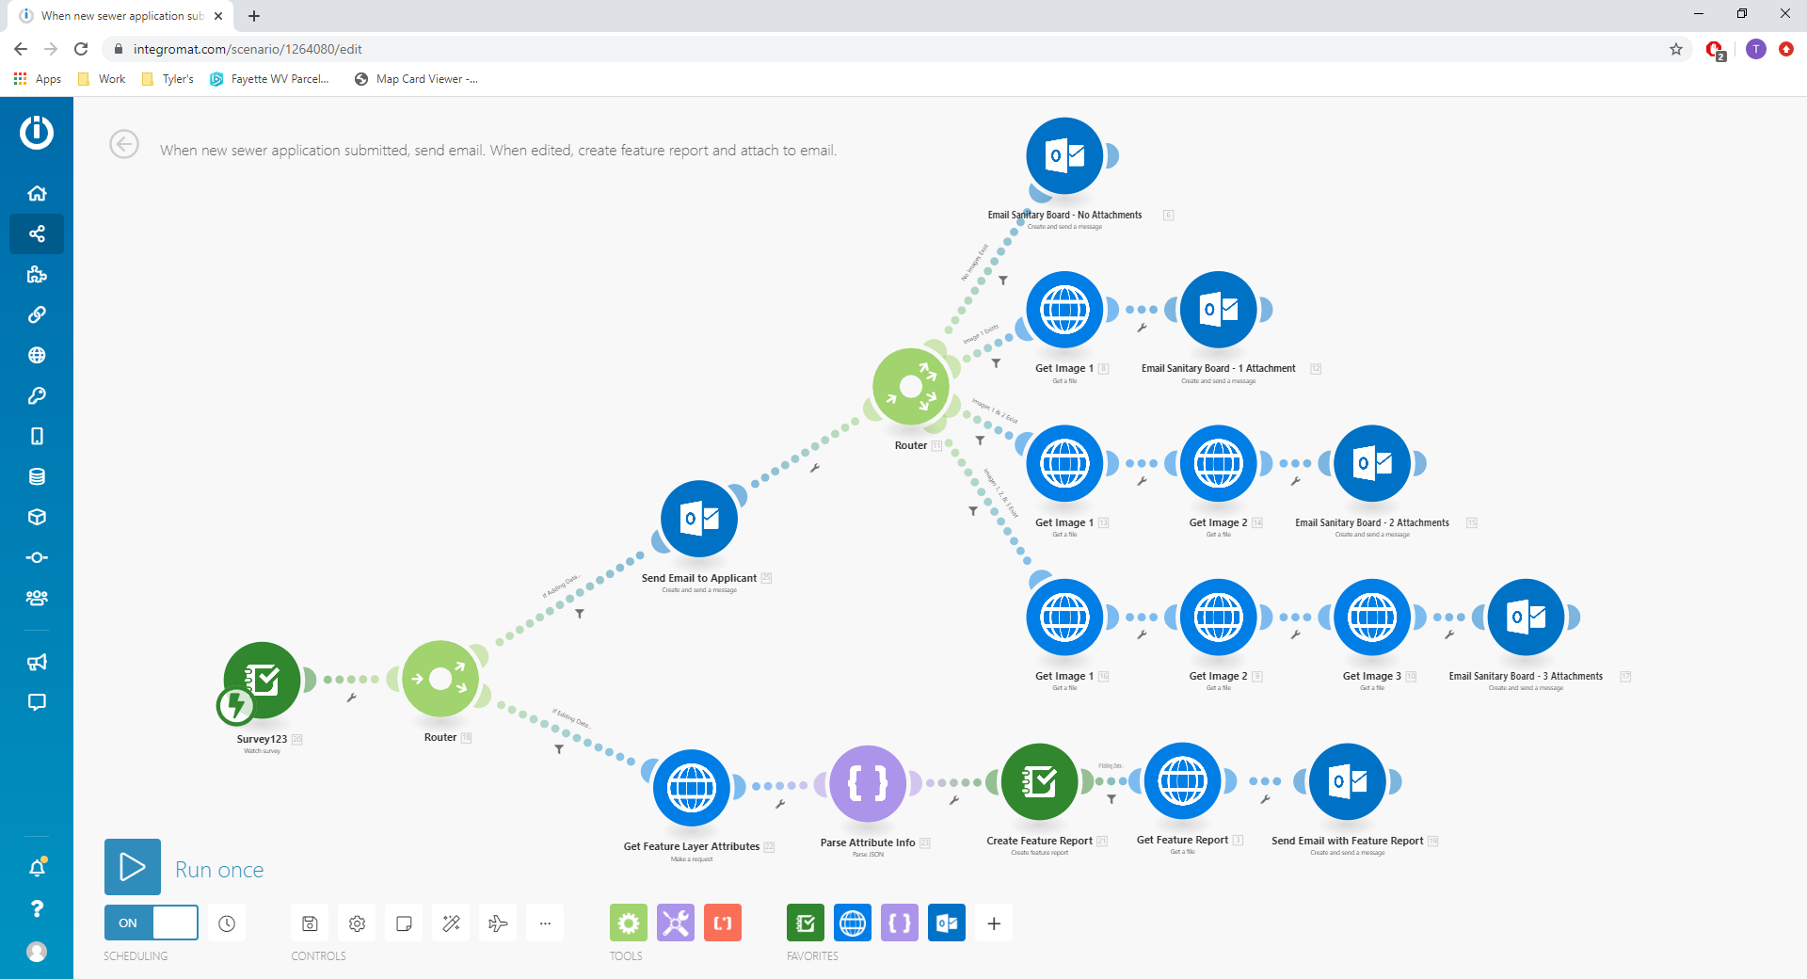Click the scenario title text
Viewport: 1807px width, 979px height.
[x=498, y=150]
